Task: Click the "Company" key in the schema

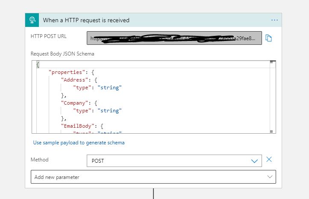Action: [x=74, y=103]
